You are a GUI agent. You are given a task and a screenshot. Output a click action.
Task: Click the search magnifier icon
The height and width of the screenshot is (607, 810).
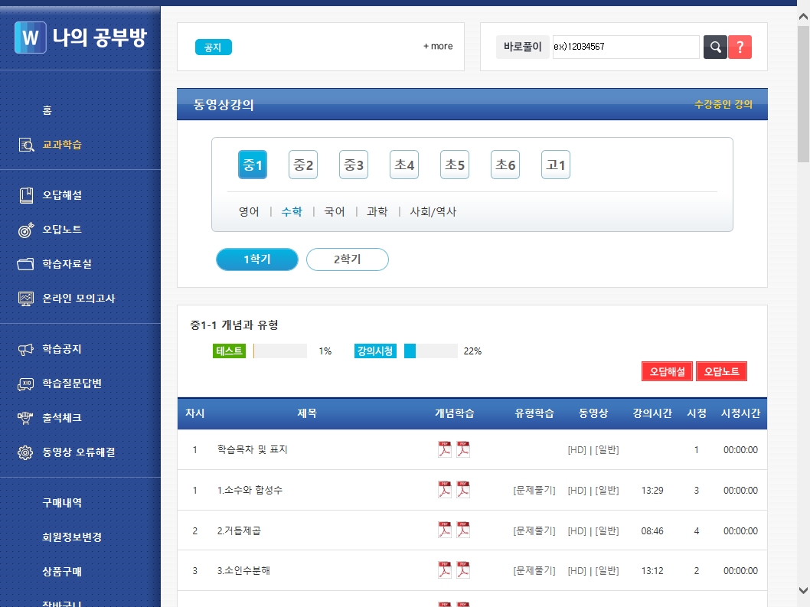click(715, 47)
